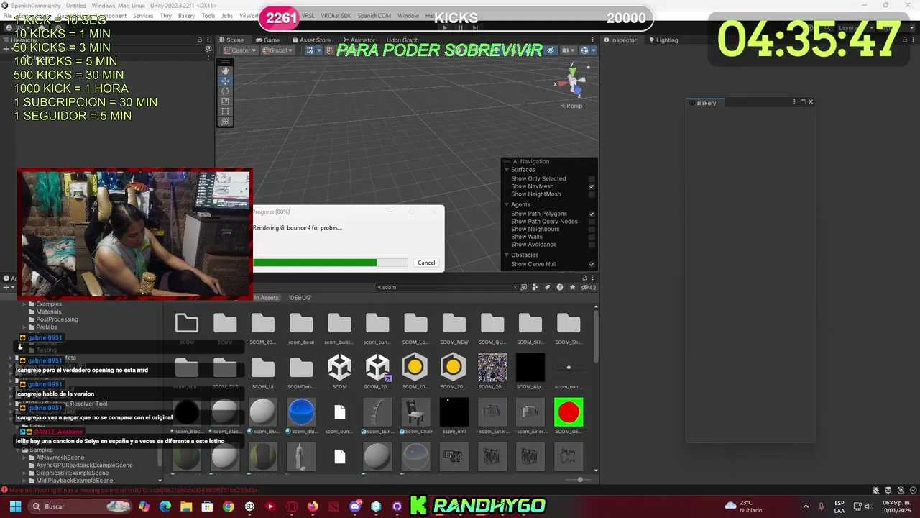Image resolution: width=920 pixels, height=518 pixels.
Task: Click the scom search field in Project
Action: pyautogui.click(x=447, y=287)
